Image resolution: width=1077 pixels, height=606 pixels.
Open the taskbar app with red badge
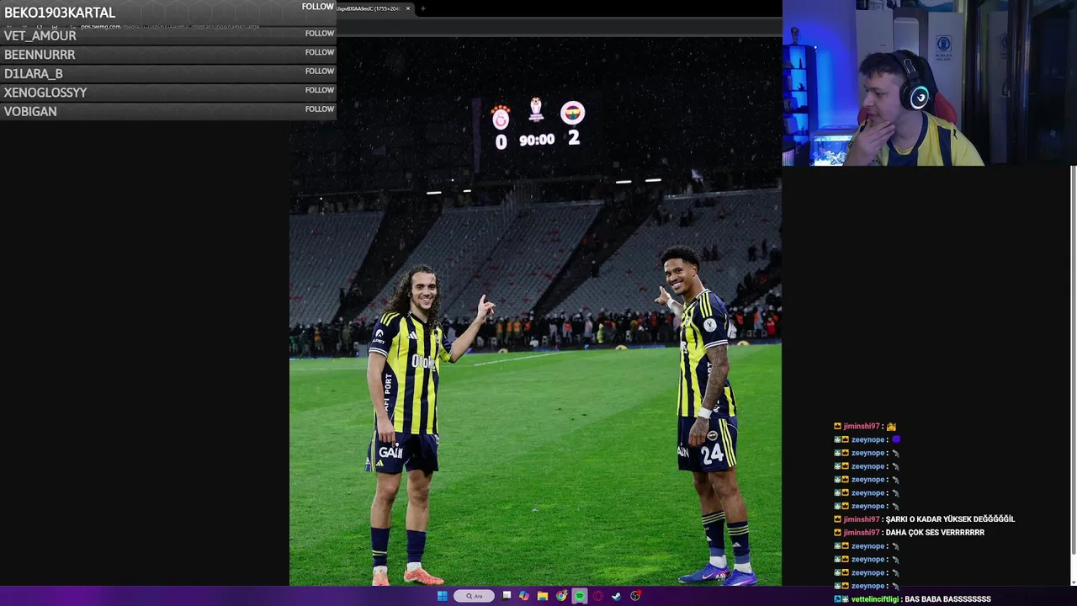[x=635, y=596]
